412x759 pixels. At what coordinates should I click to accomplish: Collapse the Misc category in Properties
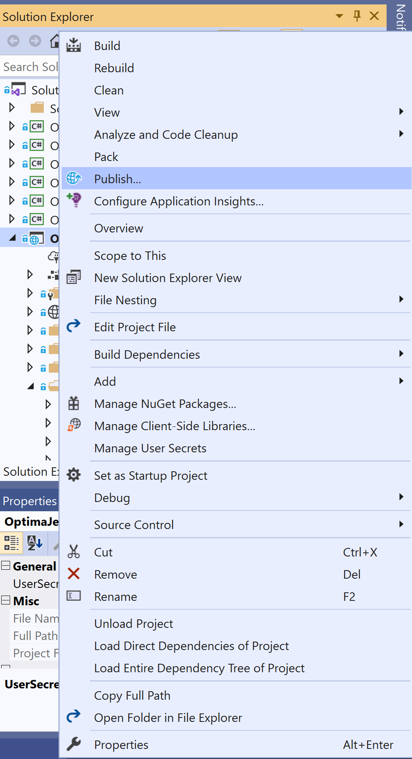6,600
